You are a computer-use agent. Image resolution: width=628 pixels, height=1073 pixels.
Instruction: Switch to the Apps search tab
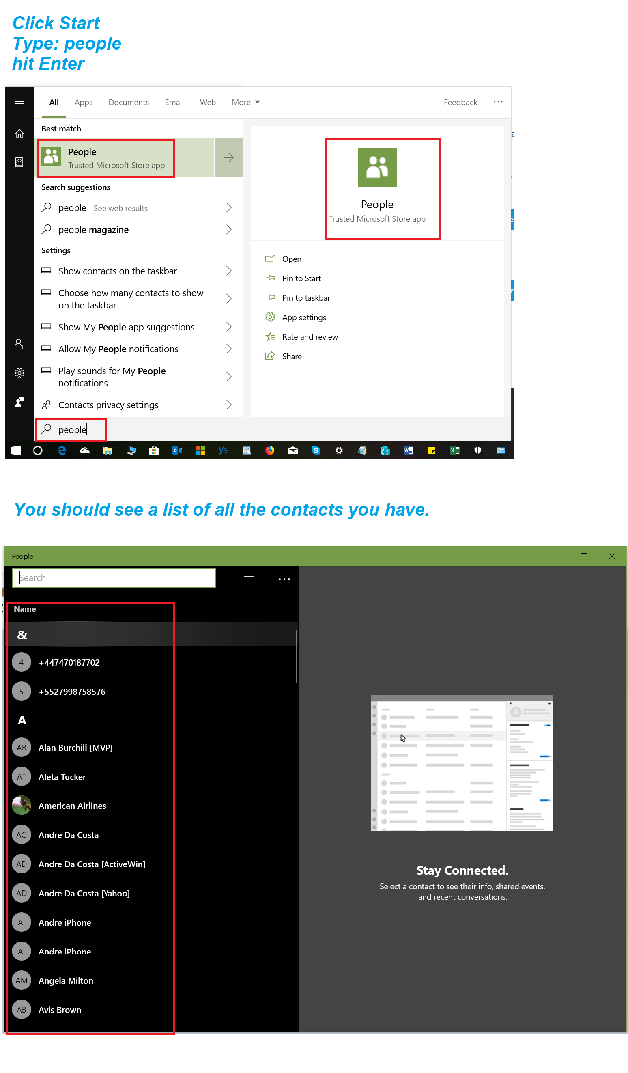tap(84, 102)
